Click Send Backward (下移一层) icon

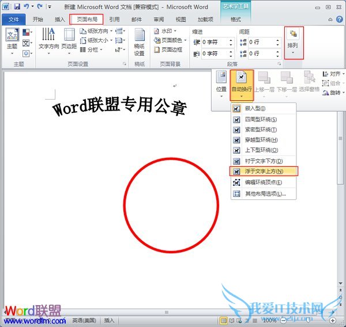point(287,77)
